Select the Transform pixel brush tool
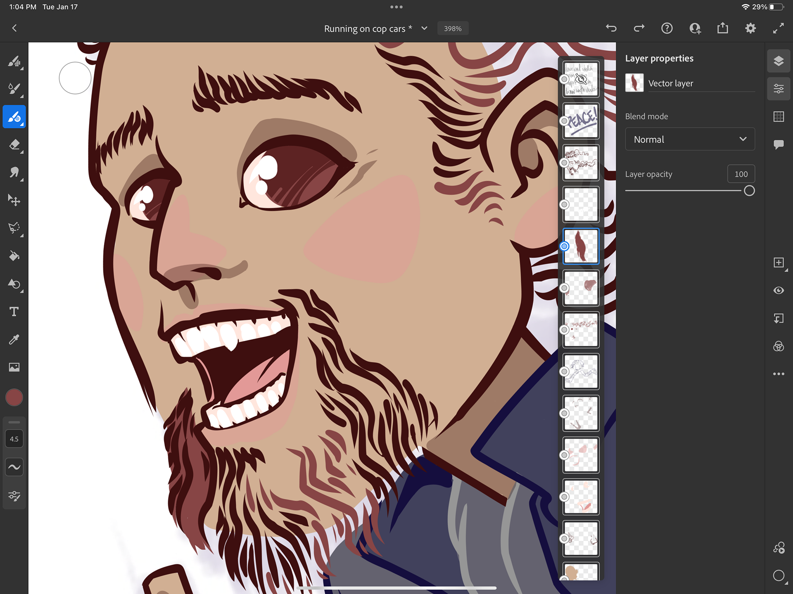Viewport: 793px width, 594px height. [14, 61]
